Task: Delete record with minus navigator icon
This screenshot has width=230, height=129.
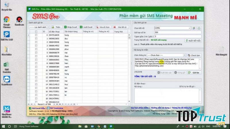Action: tap(66, 104)
